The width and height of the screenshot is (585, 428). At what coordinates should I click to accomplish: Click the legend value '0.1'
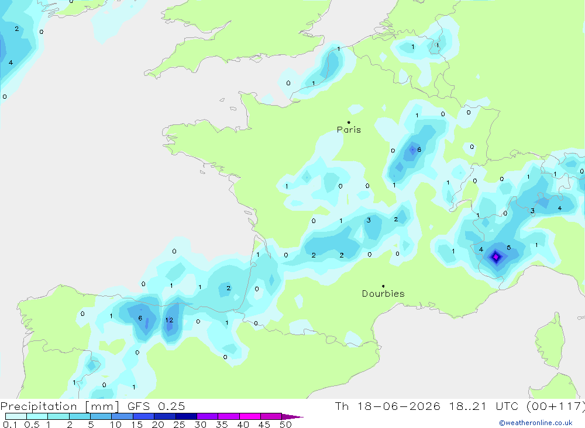coord(10,424)
